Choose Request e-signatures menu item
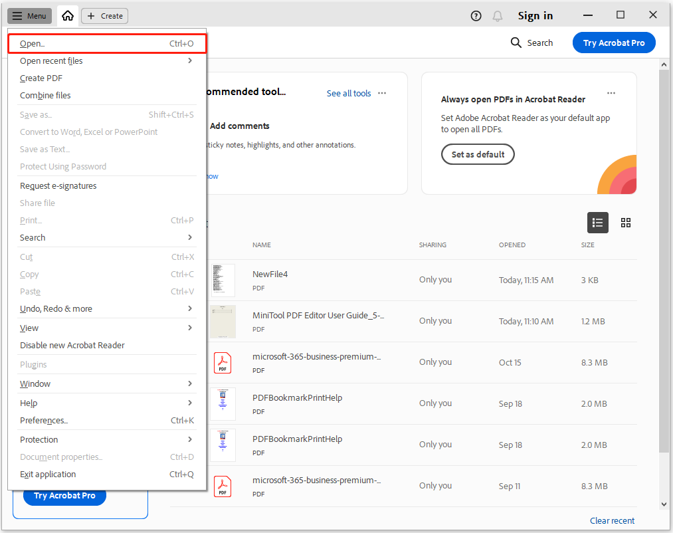The image size is (673, 533). 107,185
